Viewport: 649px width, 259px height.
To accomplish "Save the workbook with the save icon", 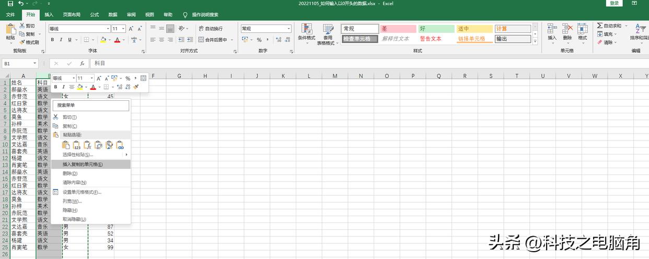I will (x=10, y=4).
